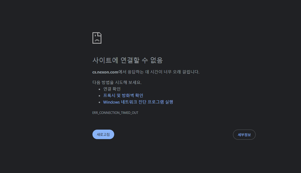Click the bold cs.nexon.com domain text
The width and height of the screenshot is (301, 173).
105,72
